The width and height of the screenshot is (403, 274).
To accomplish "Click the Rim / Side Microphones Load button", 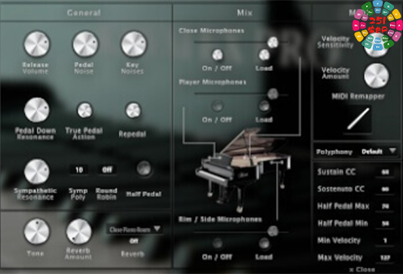I will 264,243.
